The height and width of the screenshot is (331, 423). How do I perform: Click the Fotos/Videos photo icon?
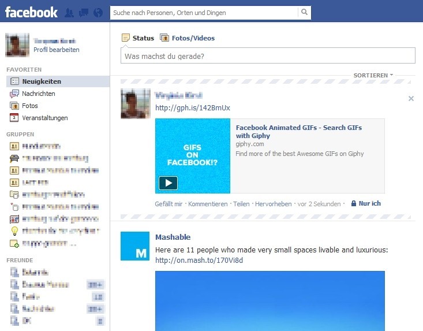pos(164,38)
